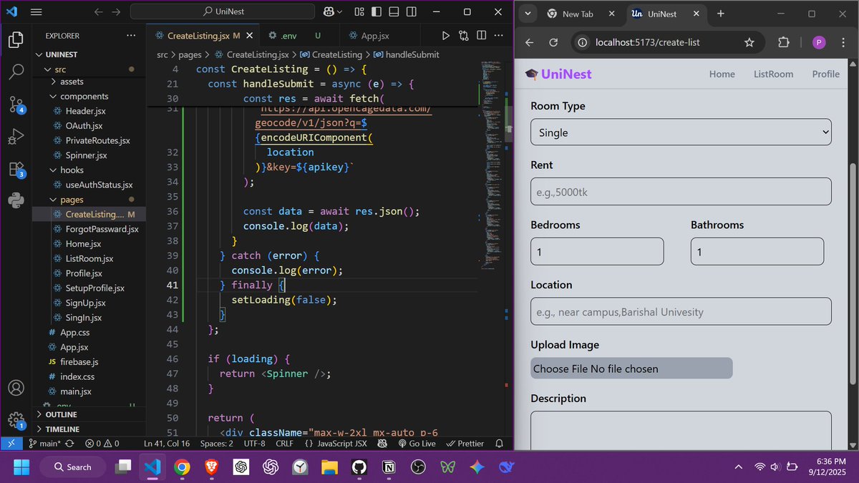Open the Copilot chat menu in title bar
This screenshot has width=859, height=483.
click(x=333, y=12)
